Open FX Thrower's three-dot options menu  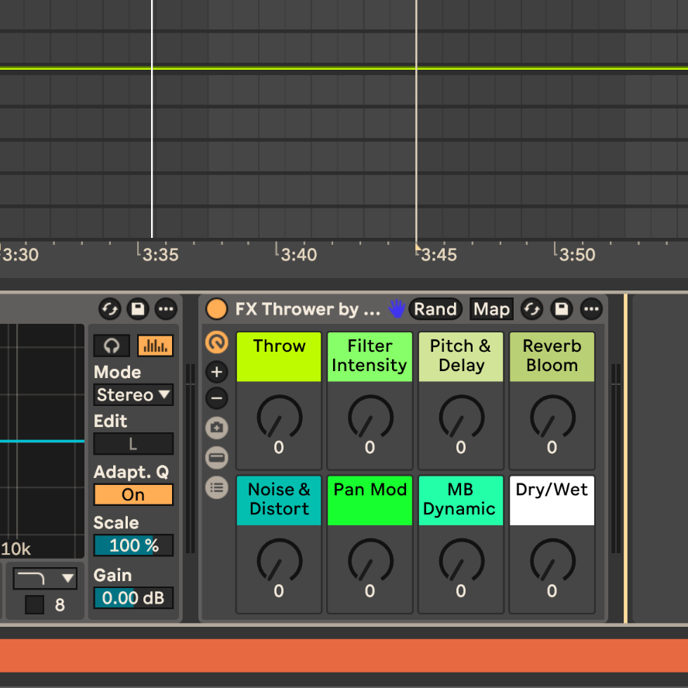[x=591, y=309]
